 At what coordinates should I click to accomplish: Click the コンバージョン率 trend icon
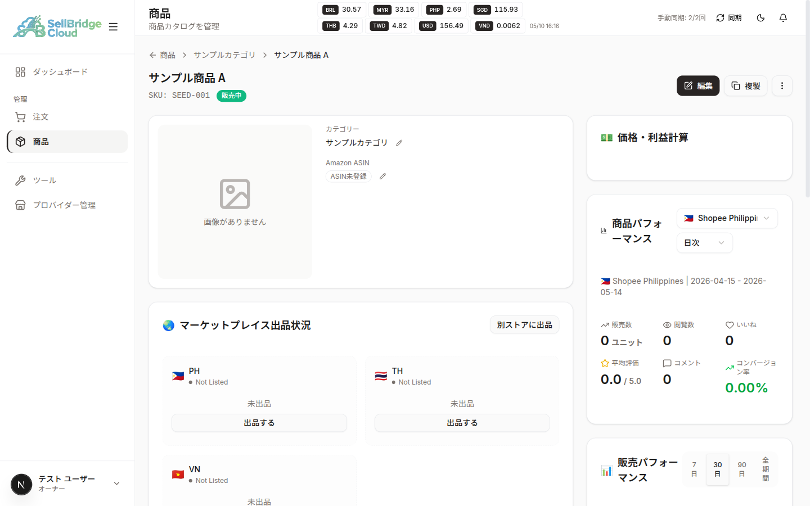point(730,368)
